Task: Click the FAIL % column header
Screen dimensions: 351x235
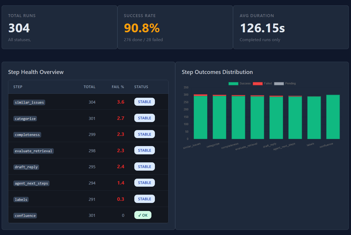Action: [118, 87]
